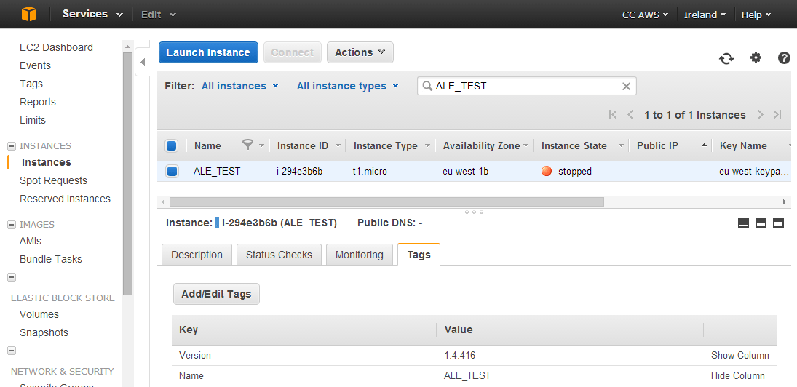Screen dimensions: 797x387
Task: Click the help question mark icon
Action: click(x=784, y=58)
